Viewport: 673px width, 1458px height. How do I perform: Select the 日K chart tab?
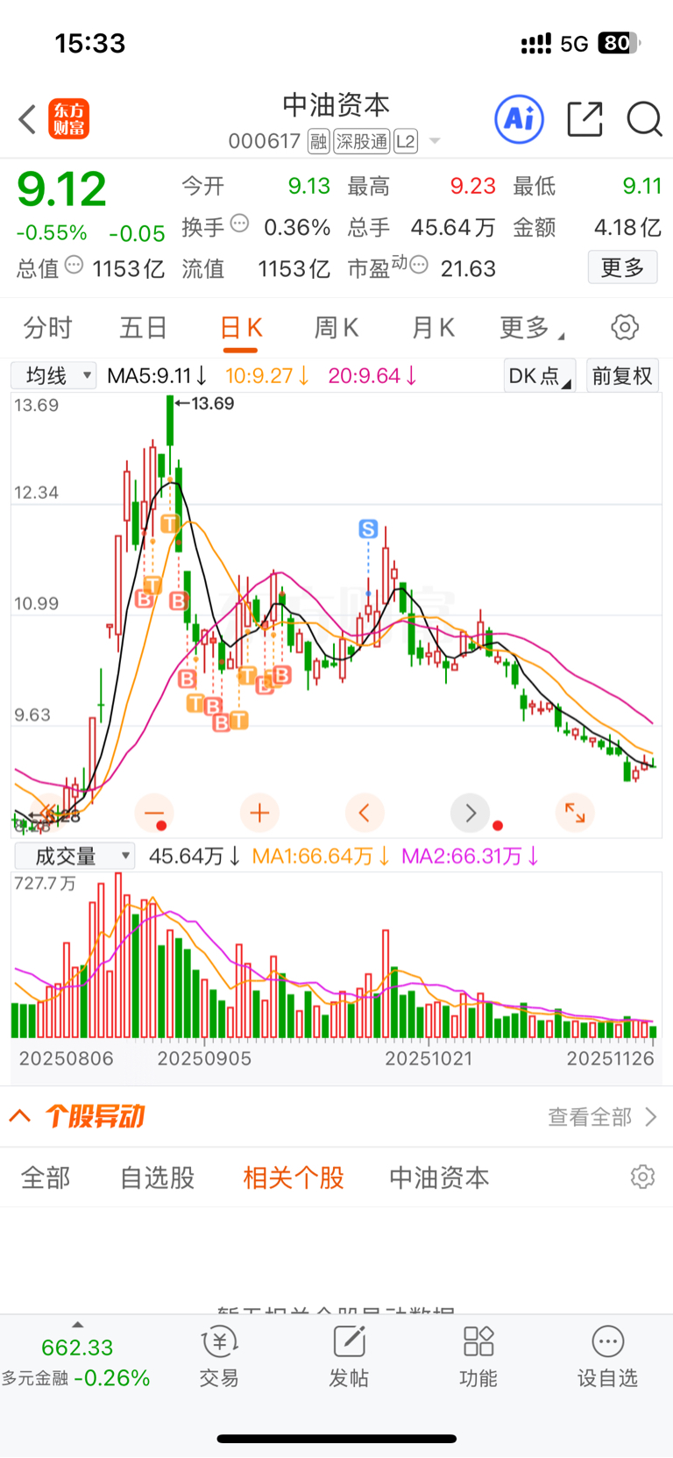(x=241, y=328)
